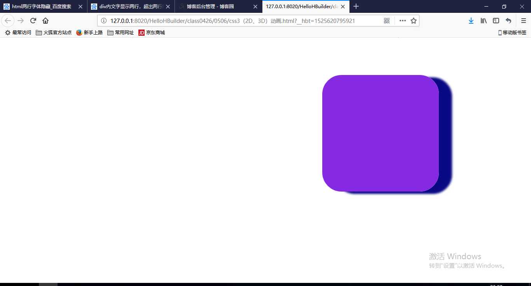Switch to div内文字显示两行 tab

(x=131, y=7)
